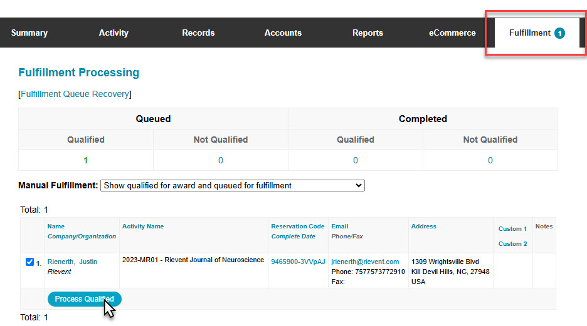Click the jrienerth@rievent.com email link
This screenshot has height=326, width=587.
coord(365,262)
